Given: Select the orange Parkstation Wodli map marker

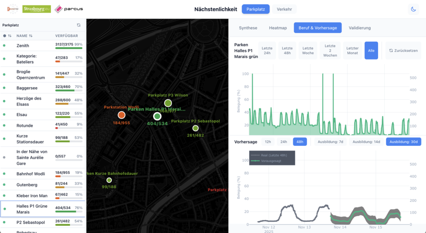Looking at the screenshot, I should (121, 115).
